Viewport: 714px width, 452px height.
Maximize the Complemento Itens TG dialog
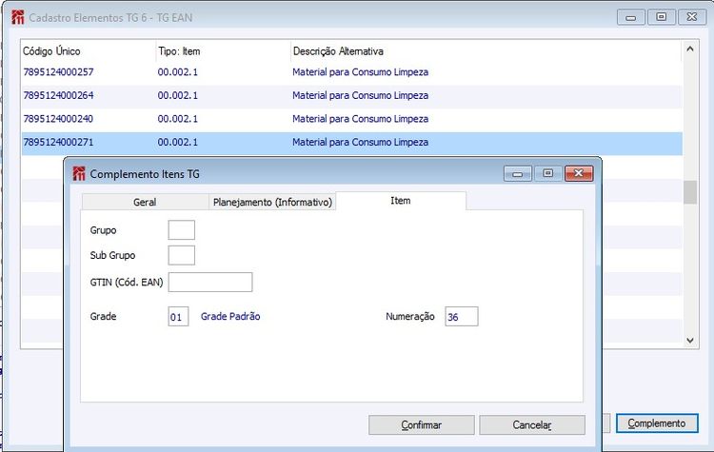tap(548, 173)
